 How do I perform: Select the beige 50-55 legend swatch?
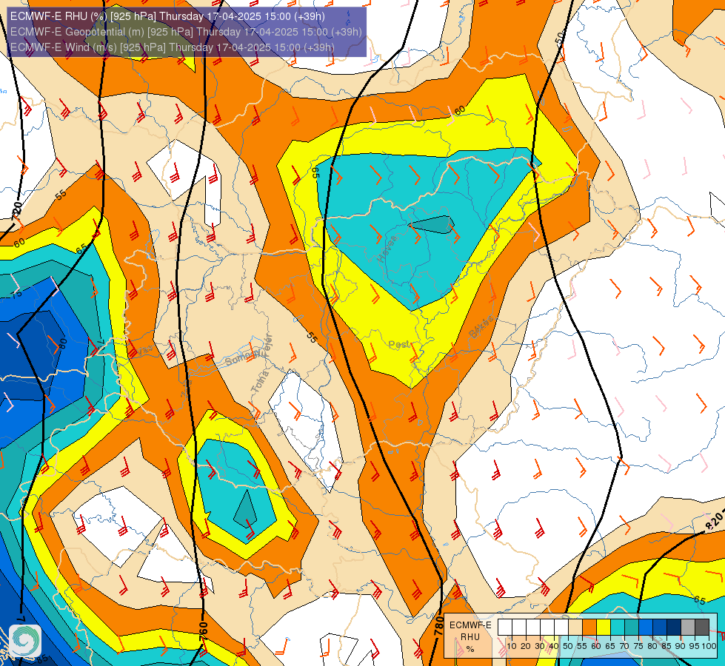click(575, 627)
